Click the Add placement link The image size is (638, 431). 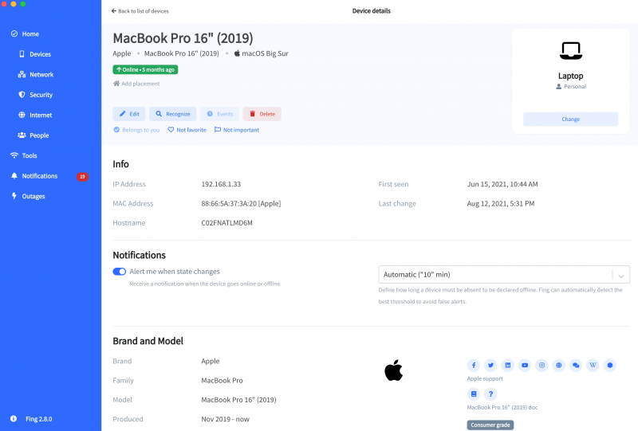coord(136,84)
